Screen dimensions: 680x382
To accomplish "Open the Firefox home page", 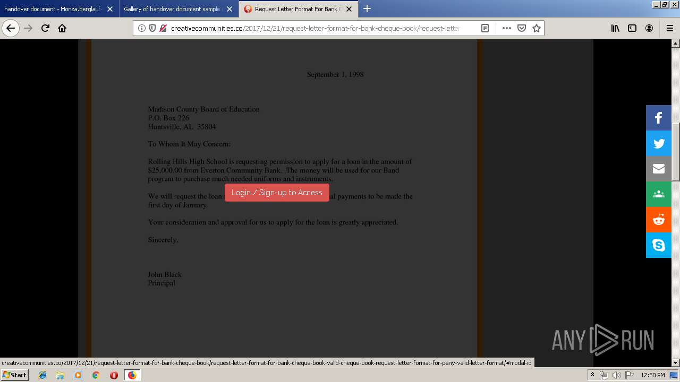I will tap(62, 28).
